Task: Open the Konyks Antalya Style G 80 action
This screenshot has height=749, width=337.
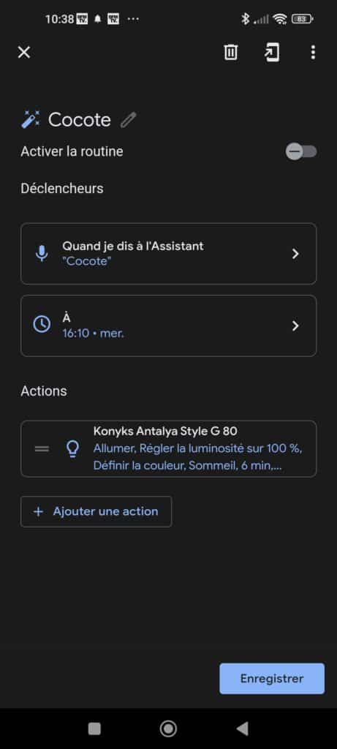Action: pos(168,448)
